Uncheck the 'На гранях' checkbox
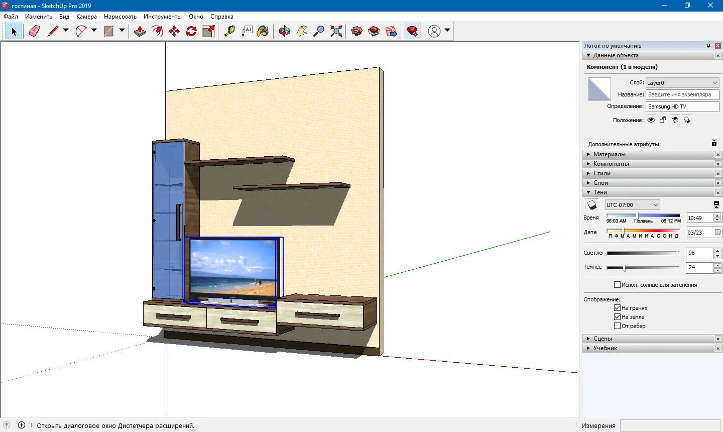Viewport: 723px width, 432px height. (618, 308)
